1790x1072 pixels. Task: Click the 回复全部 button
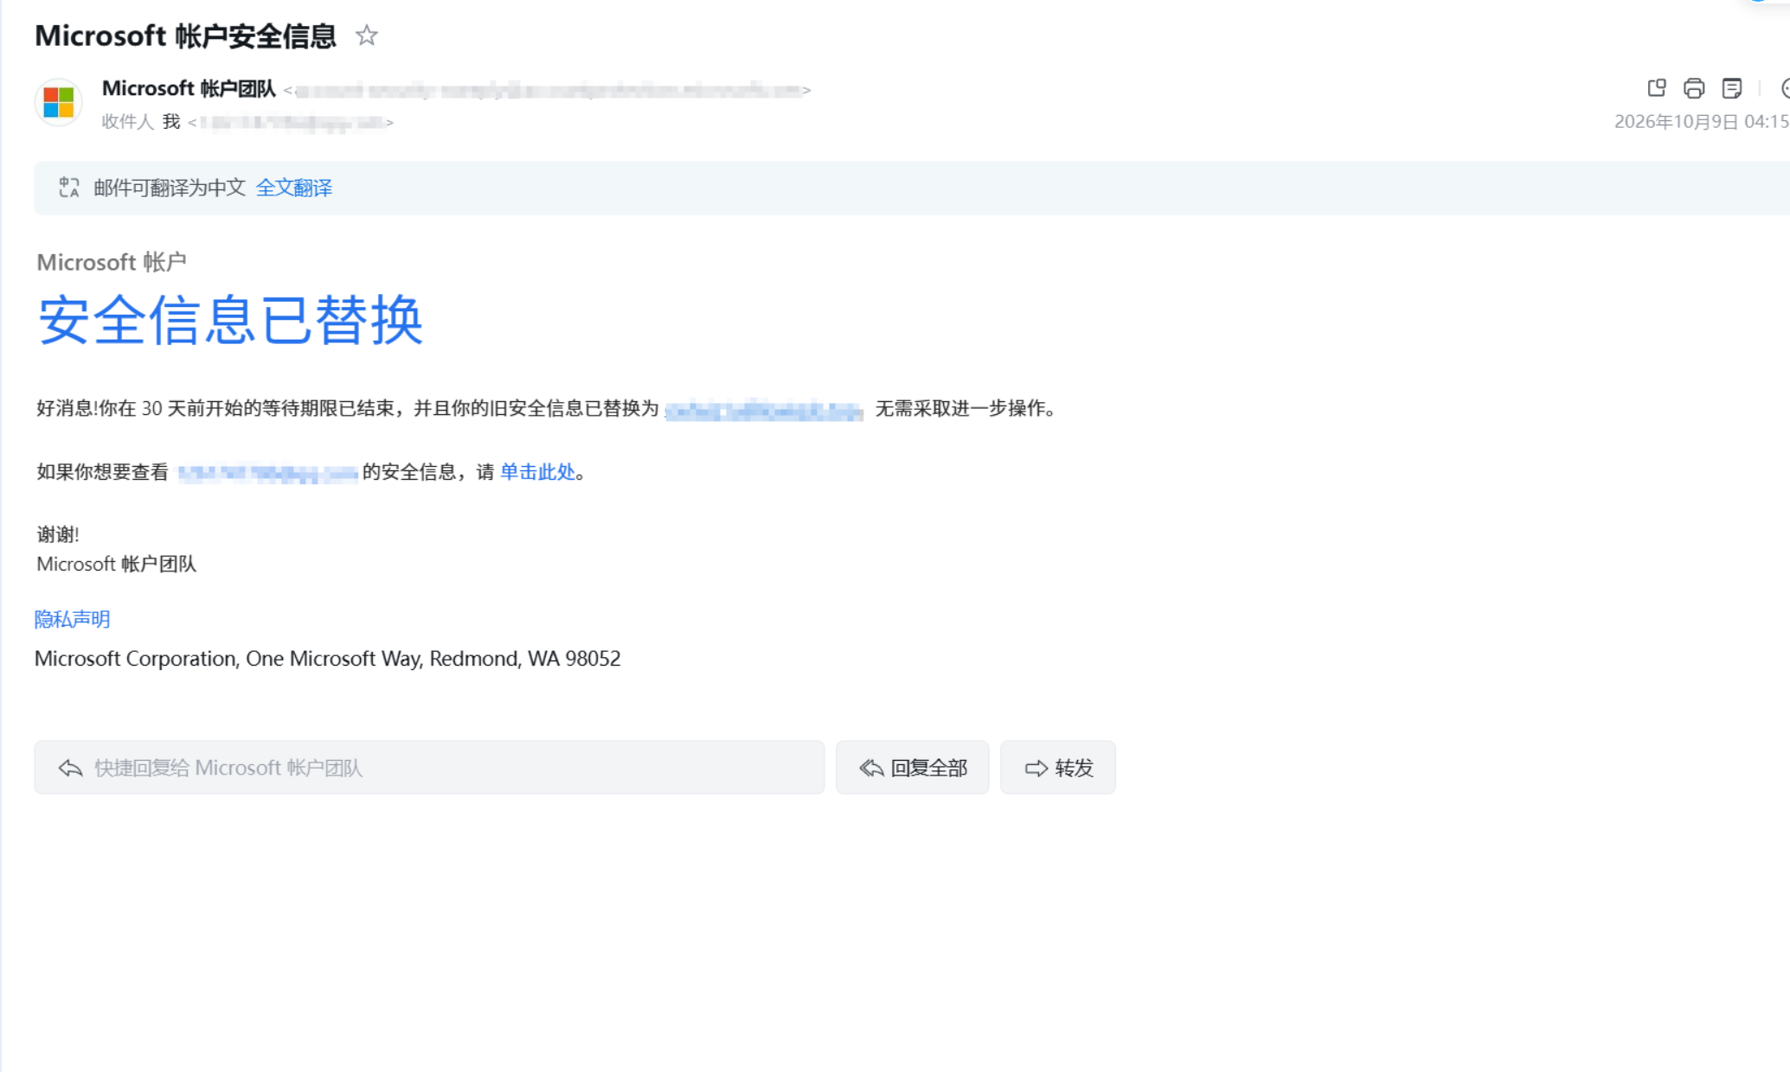912,767
